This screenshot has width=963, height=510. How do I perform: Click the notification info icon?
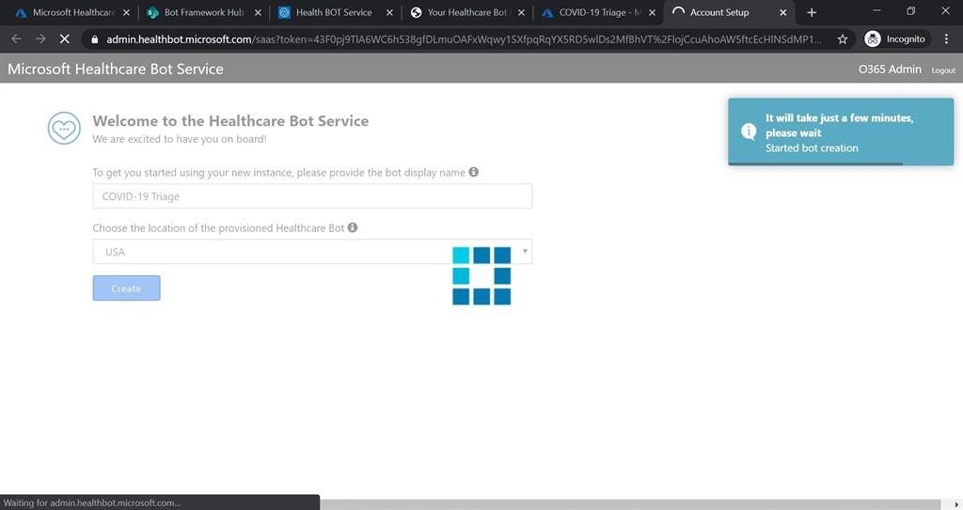pyautogui.click(x=749, y=131)
